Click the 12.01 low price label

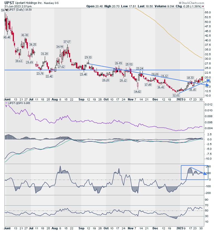(x=176, y=95)
